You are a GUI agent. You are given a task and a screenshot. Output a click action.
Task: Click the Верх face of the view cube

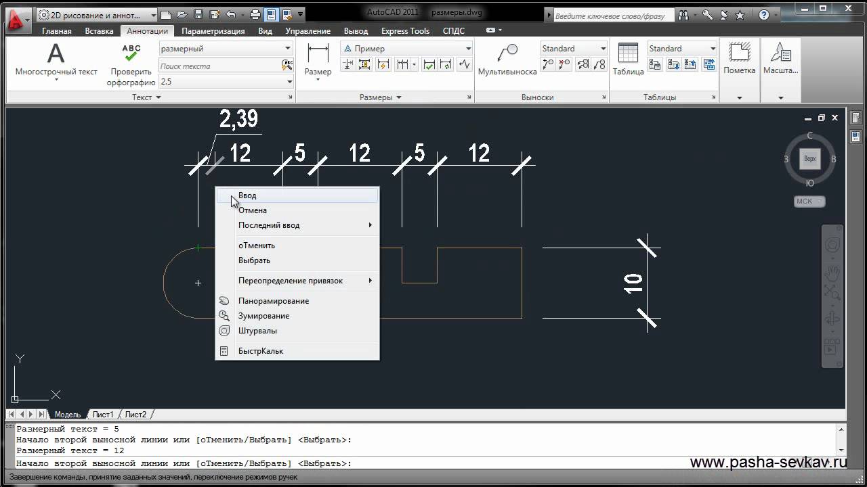[x=809, y=159]
